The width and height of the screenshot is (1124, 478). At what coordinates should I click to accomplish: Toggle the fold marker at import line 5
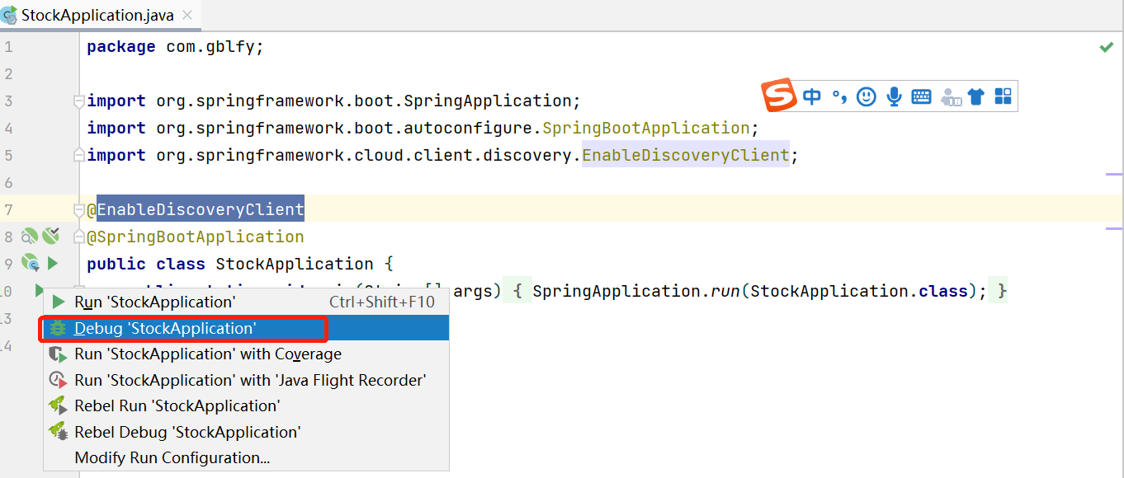[x=79, y=155]
